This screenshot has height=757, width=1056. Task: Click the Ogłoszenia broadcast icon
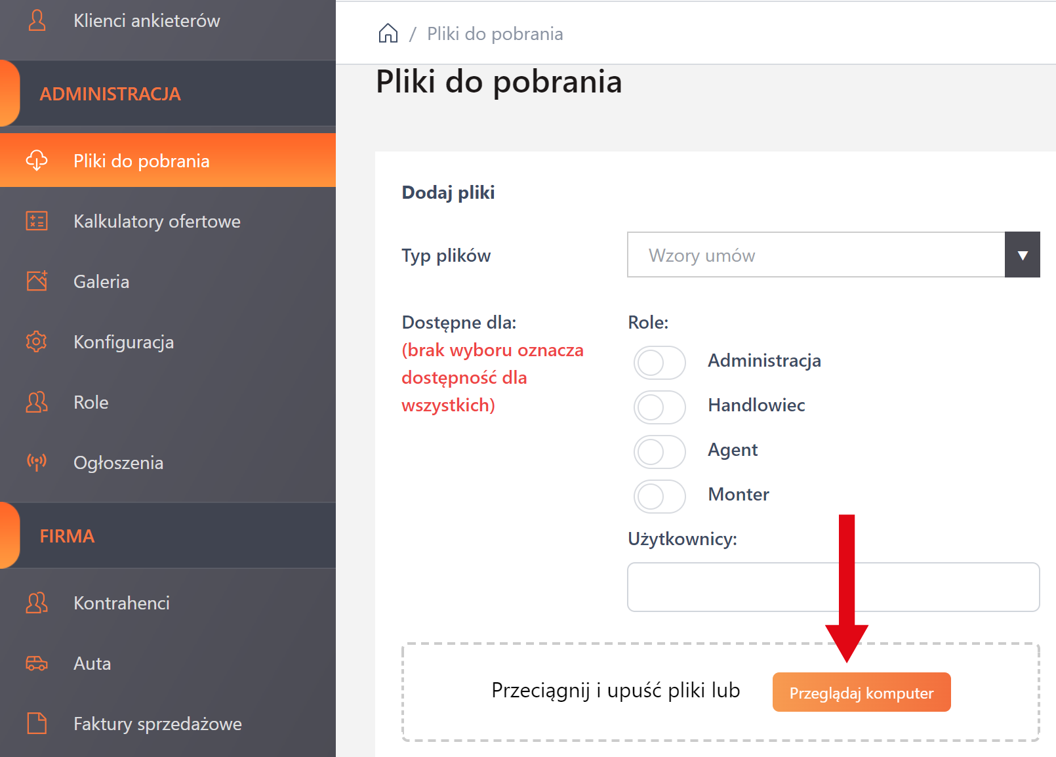click(x=37, y=462)
